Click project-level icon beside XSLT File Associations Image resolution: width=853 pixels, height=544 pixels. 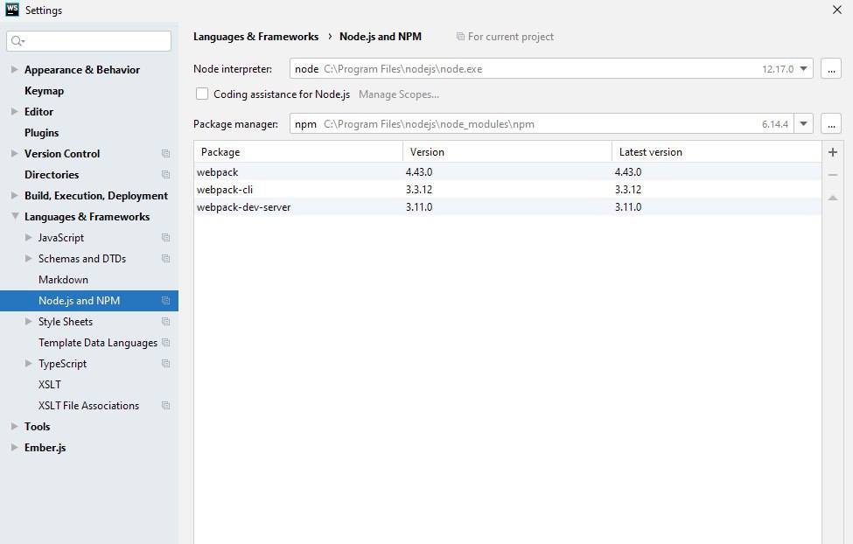[x=166, y=406]
